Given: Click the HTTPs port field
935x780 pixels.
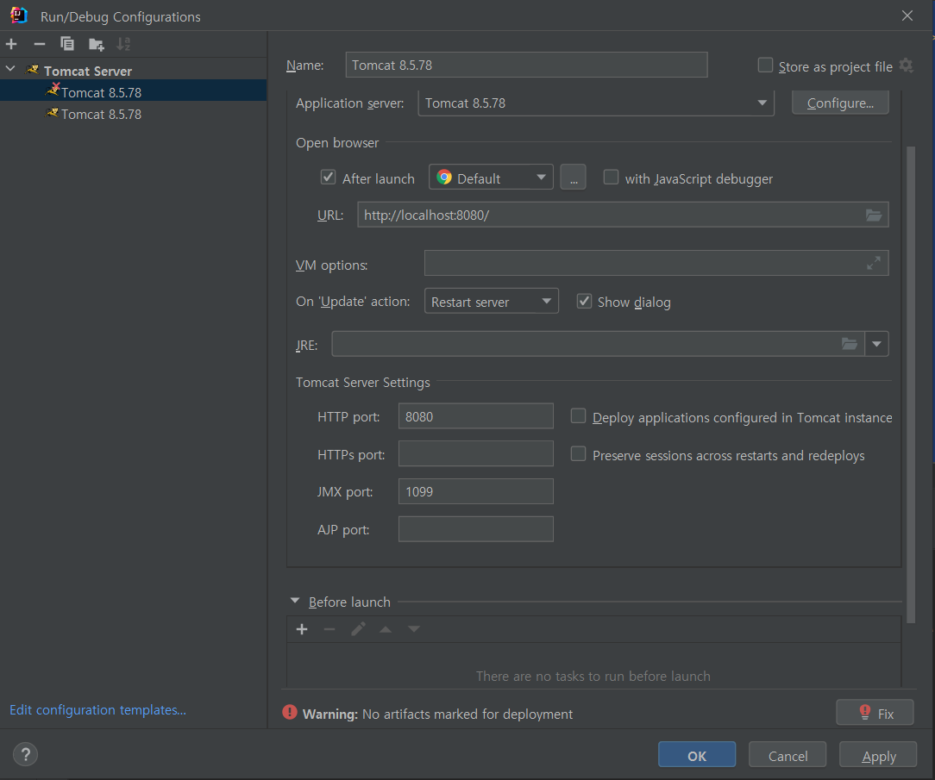Looking at the screenshot, I should 476,454.
